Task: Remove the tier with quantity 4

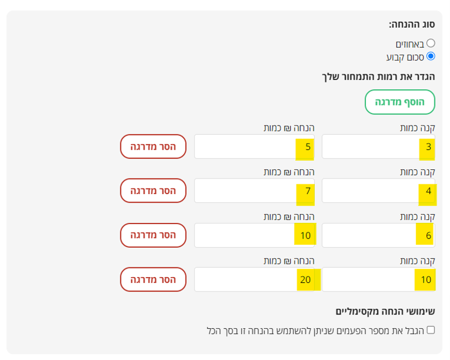Action: click(153, 191)
